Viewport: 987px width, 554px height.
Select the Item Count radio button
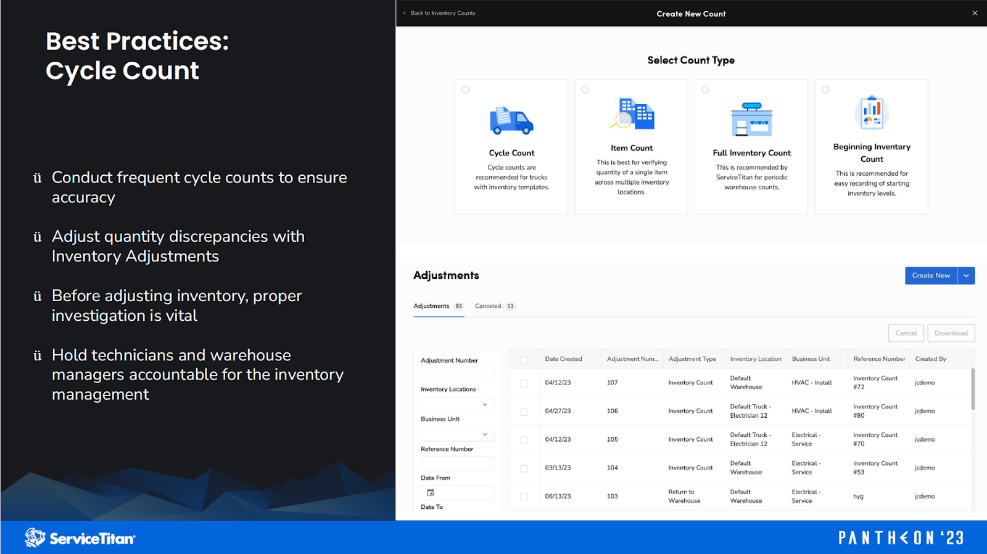pos(585,89)
